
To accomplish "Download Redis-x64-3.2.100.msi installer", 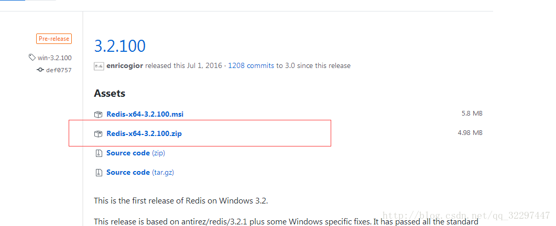I will pos(145,115).
